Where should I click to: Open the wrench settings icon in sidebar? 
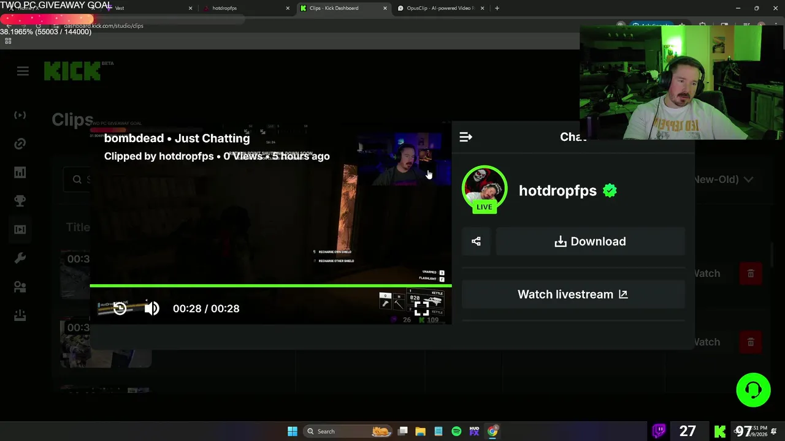tap(20, 258)
